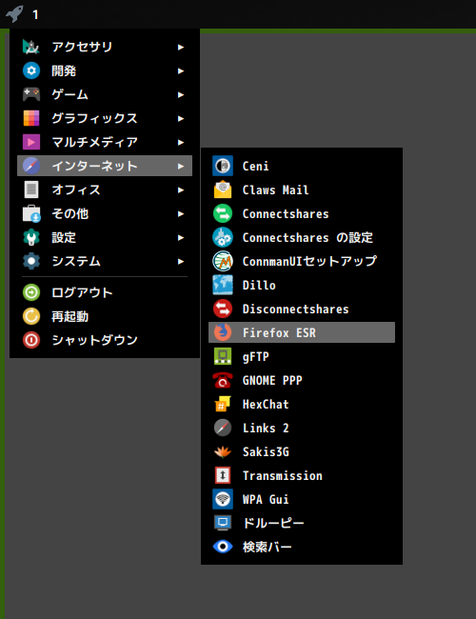476x619 pixels.
Task: Expand the その他 submenu arrow
Action: [181, 213]
